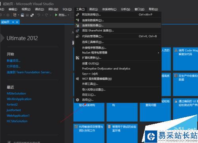Click the Open File toolbar icon

click(x=23, y=15)
